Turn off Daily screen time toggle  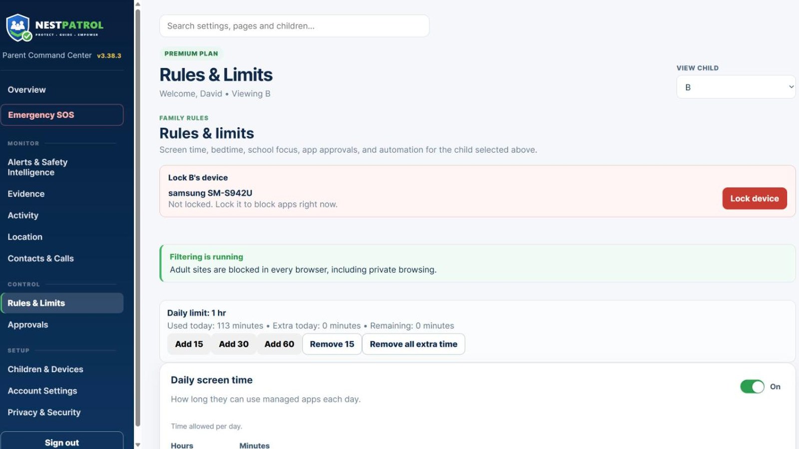click(x=752, y=387)
